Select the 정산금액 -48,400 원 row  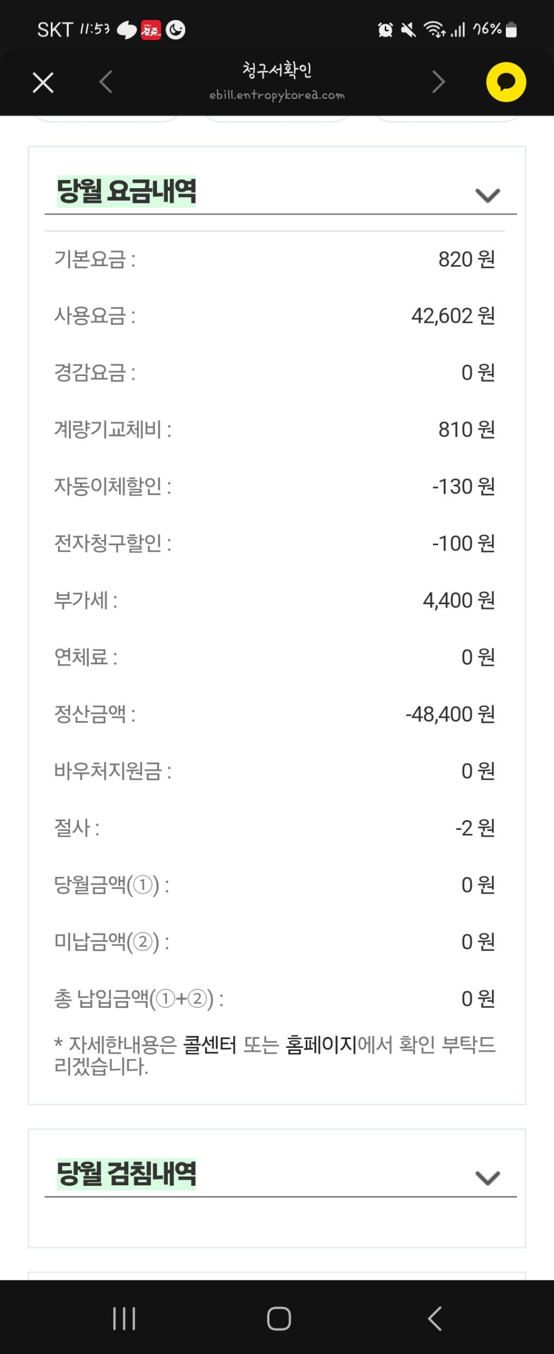tap(274, 714)
